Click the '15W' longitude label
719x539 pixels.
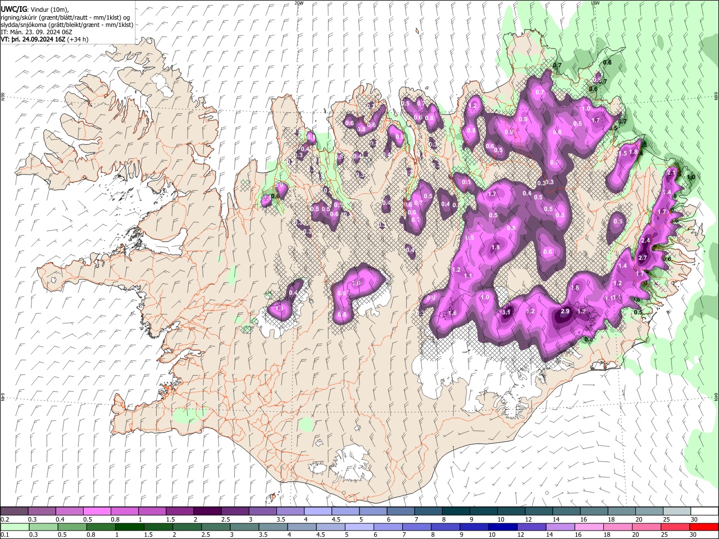tap(595, 3)
